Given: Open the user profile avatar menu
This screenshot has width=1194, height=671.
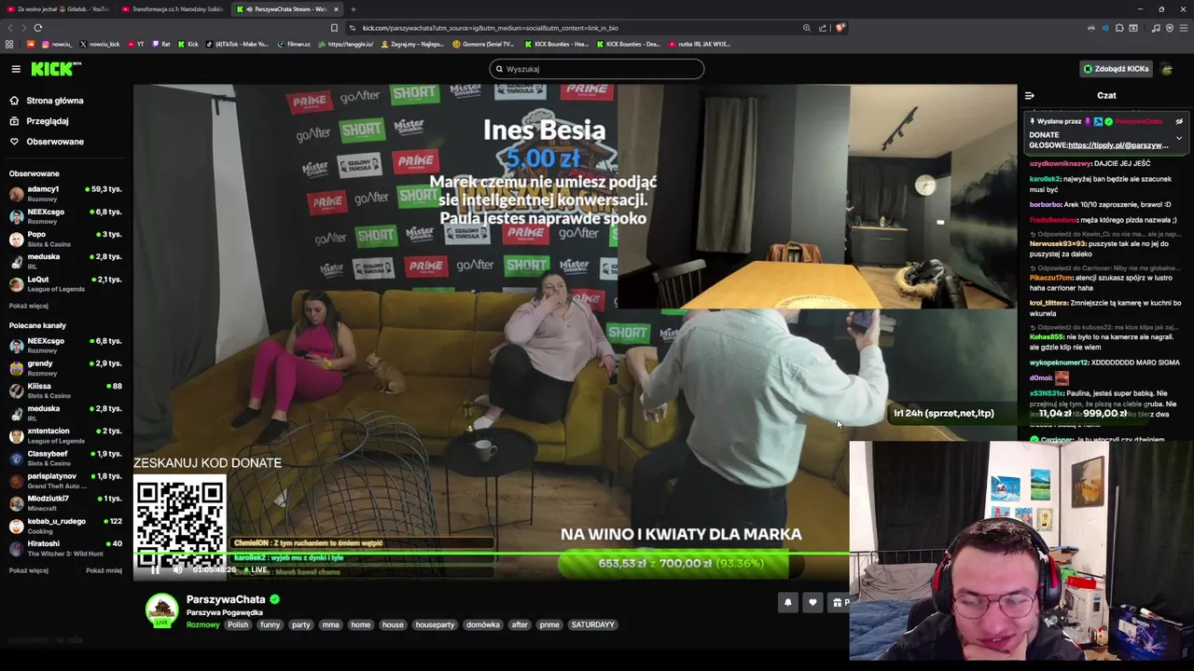Looking at the screenshot, I should 1167,69.
